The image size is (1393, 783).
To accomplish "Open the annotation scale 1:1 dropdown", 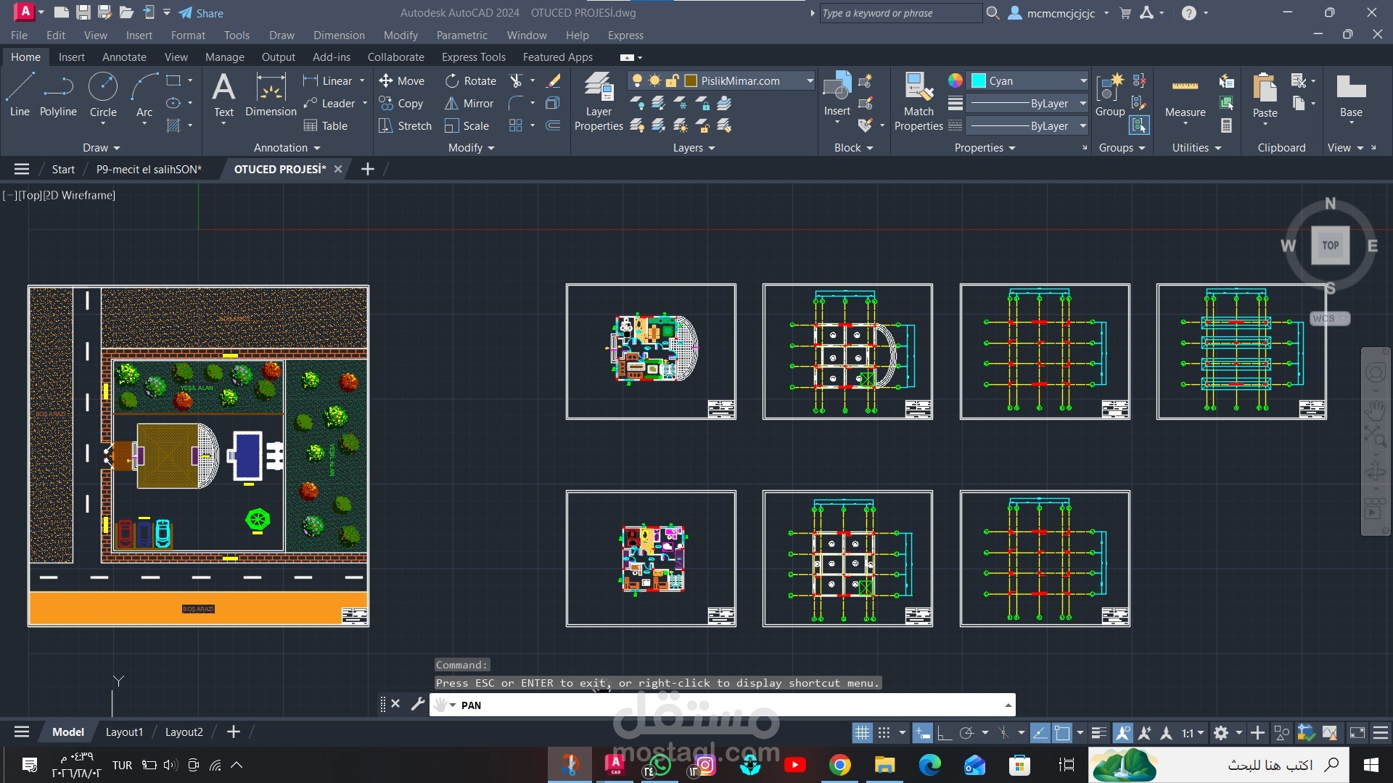I will point(1193,733).
